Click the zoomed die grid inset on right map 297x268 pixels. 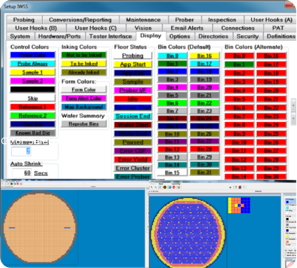(x=239, y=205)
